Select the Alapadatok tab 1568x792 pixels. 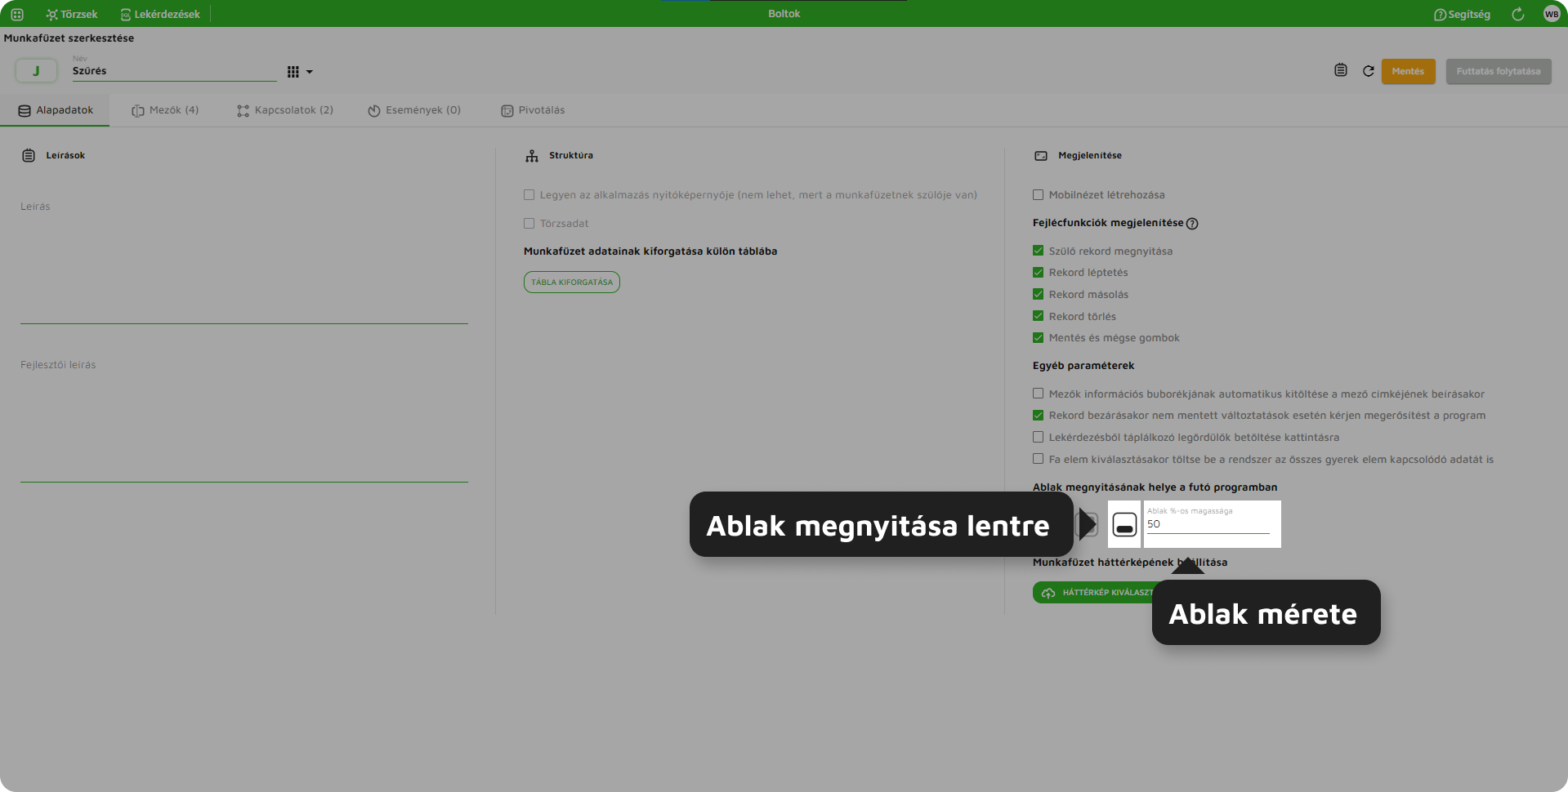click(55, 110)
